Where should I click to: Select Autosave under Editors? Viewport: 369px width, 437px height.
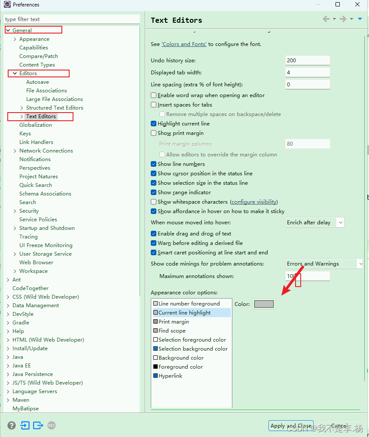click(38, 82)
